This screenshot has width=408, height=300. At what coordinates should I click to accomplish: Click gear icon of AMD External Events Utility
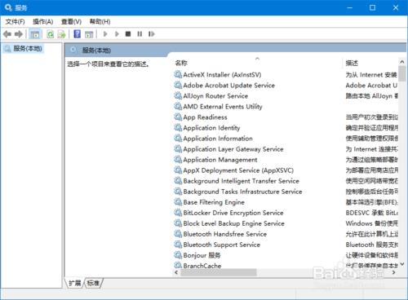(178, 106)
